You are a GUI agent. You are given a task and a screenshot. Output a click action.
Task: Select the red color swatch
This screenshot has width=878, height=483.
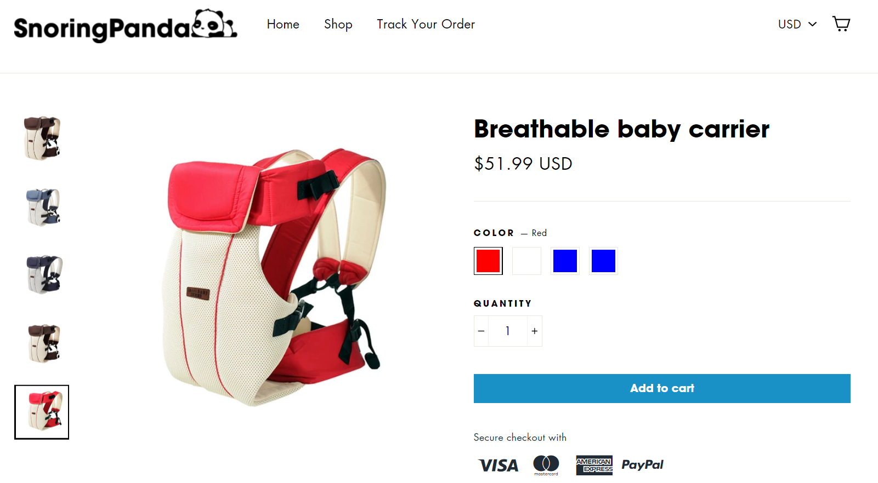point(488,261)
